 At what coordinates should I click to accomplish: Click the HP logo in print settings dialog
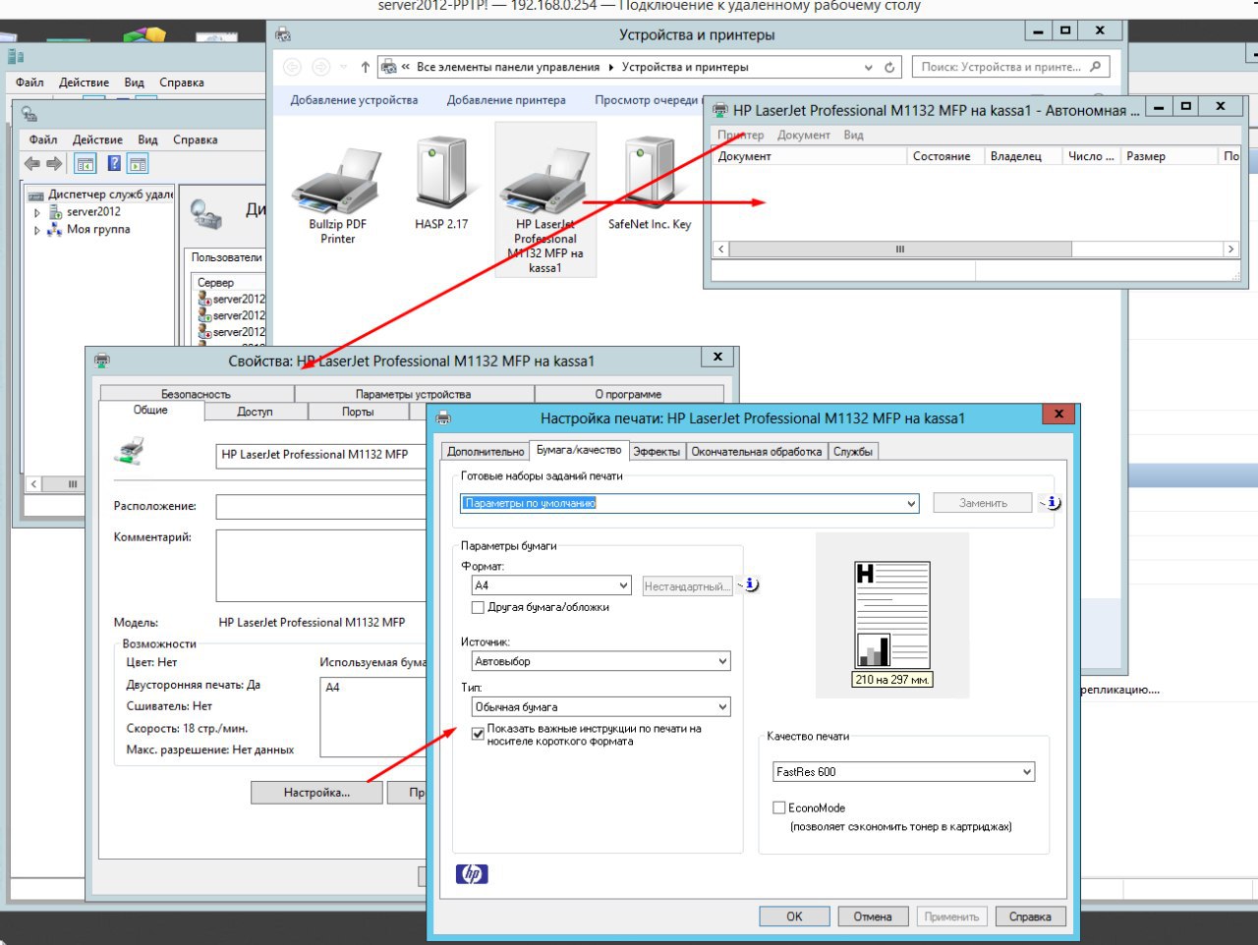472,873
